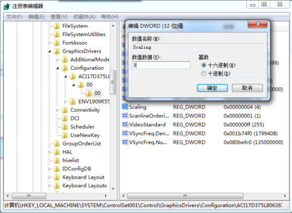Select the Scheduler folder icon
This screenshot has width=292, height=213.
click(65, 127)
